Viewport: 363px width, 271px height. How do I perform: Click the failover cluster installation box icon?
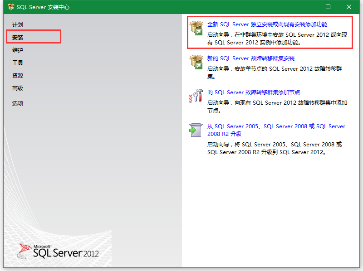click(x=196, y=62)
